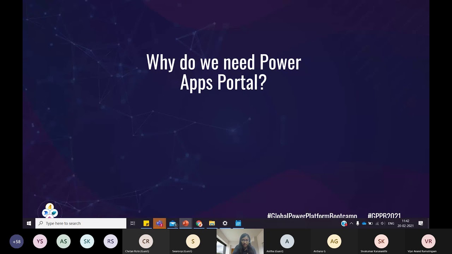This screenshot has width=452, height=254.
Task: Click the #GlobalPowerPlatformBootcamp hashtag text
Action: 312,215
